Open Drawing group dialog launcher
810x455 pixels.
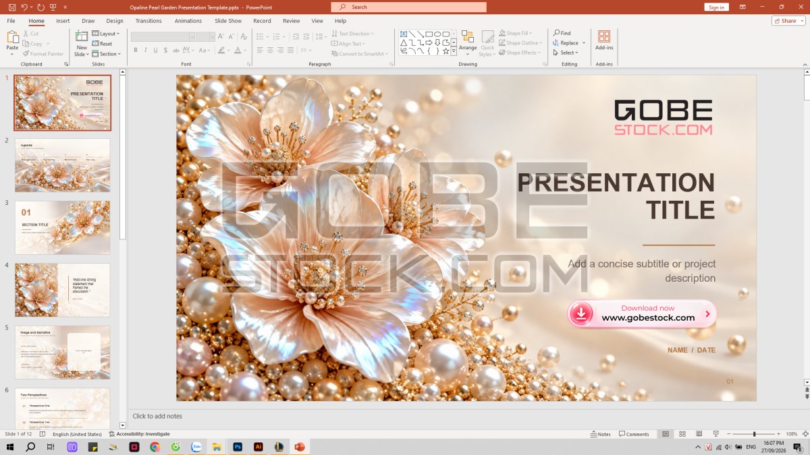[543, 64]
